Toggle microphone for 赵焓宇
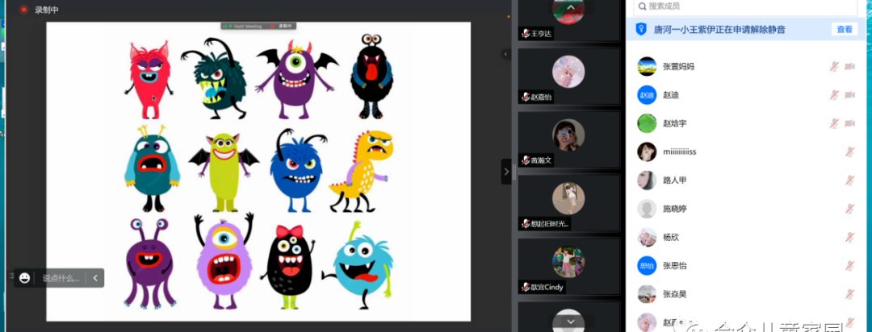The image size is (872, 332). [834, 123]
